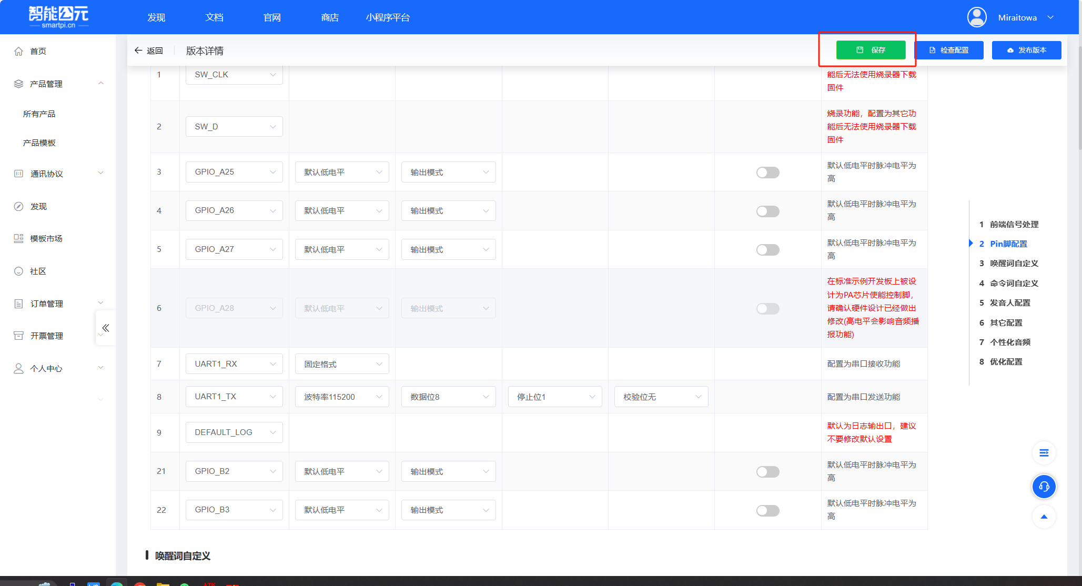Open the 固定格式 dropdown

pos(342,364)
